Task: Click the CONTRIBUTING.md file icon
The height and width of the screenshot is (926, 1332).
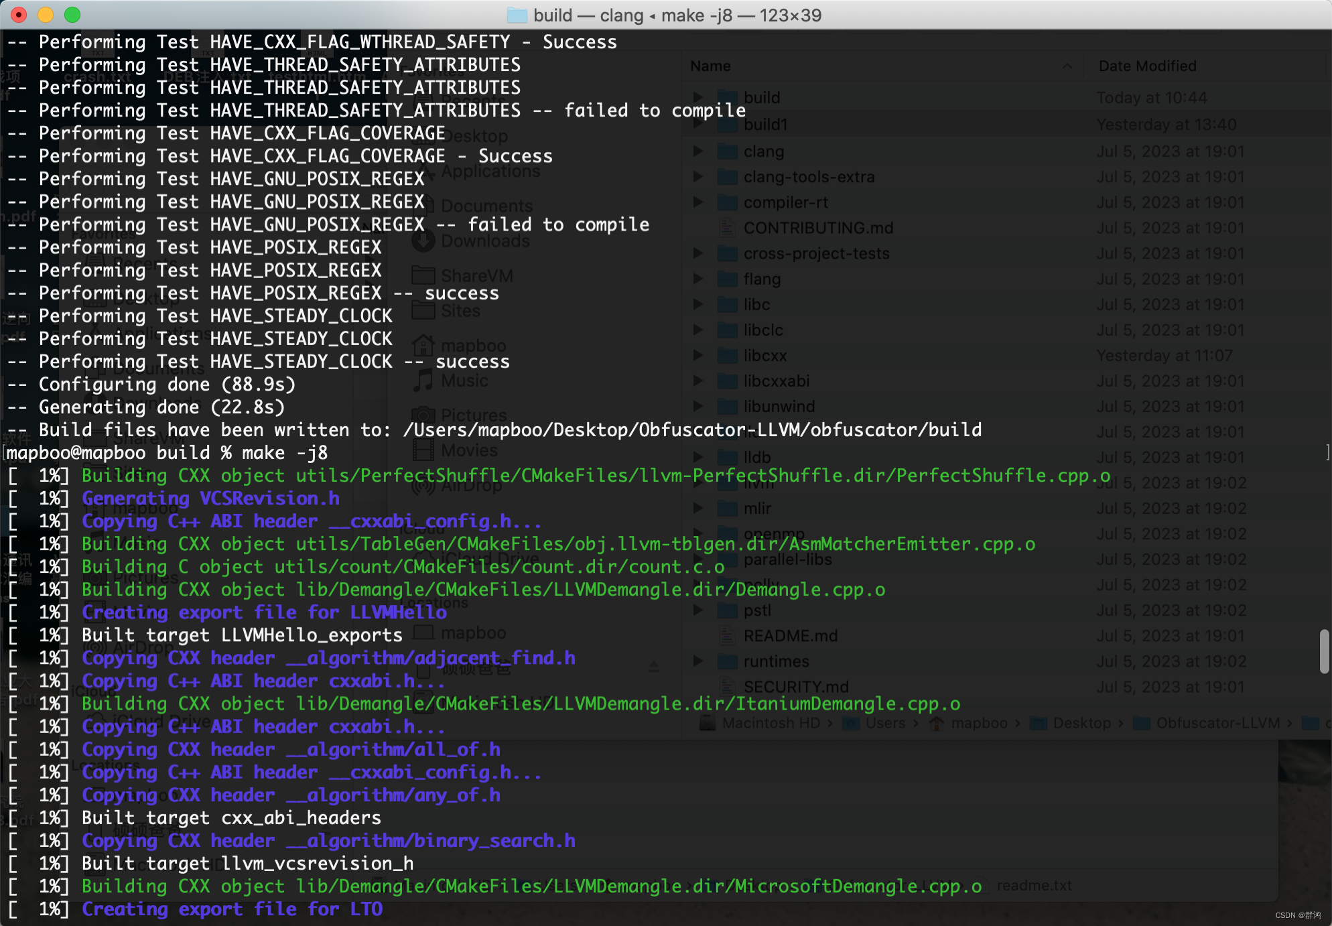Action: tap(727, 228)
